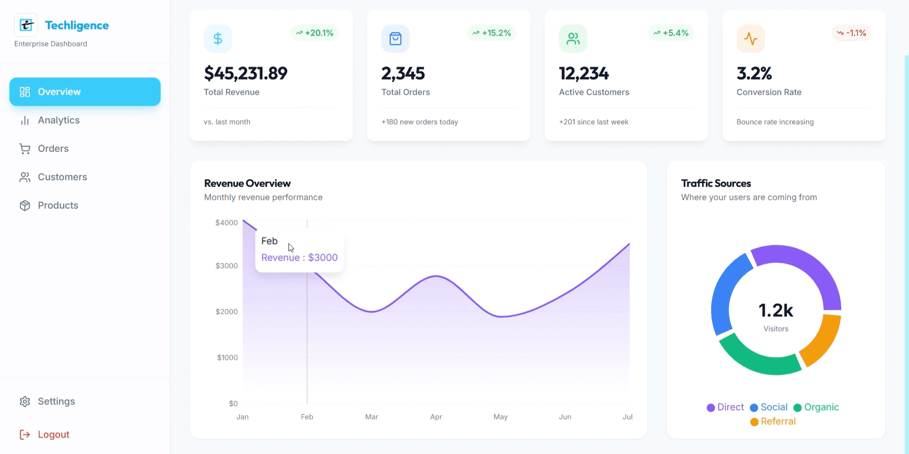Click the logout arrow icon

coord(25,434)
